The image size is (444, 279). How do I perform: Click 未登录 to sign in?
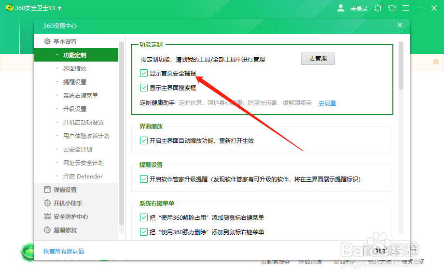(359, 8)
